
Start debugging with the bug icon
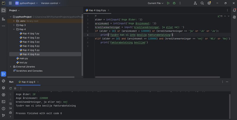(174, 3)
